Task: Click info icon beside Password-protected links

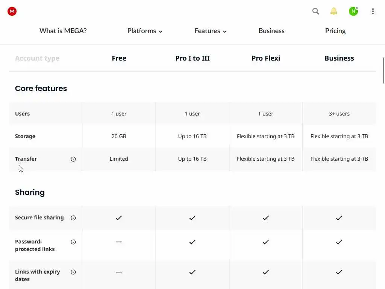Action: pos(73,242)
